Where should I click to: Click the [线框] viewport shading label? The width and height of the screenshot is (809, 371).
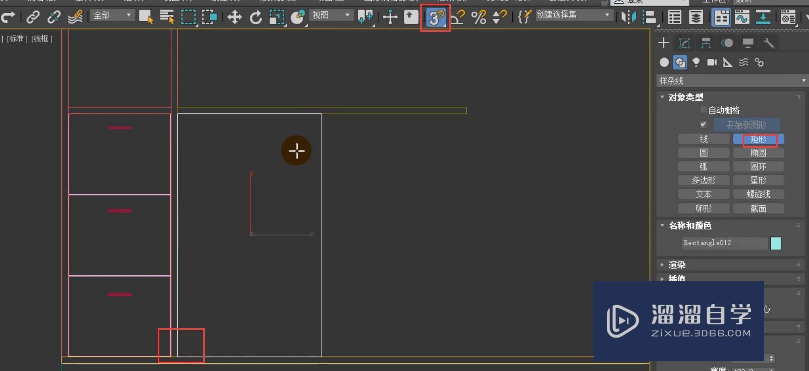(42, 39)
